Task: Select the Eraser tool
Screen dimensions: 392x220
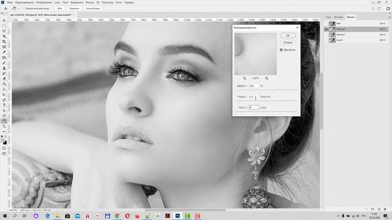Action: (4, 79)
